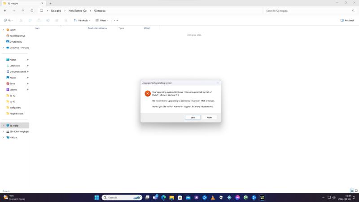Open the three-dots more options menu
The width and height of the screenshot is (359, 202).
point(116,20)
